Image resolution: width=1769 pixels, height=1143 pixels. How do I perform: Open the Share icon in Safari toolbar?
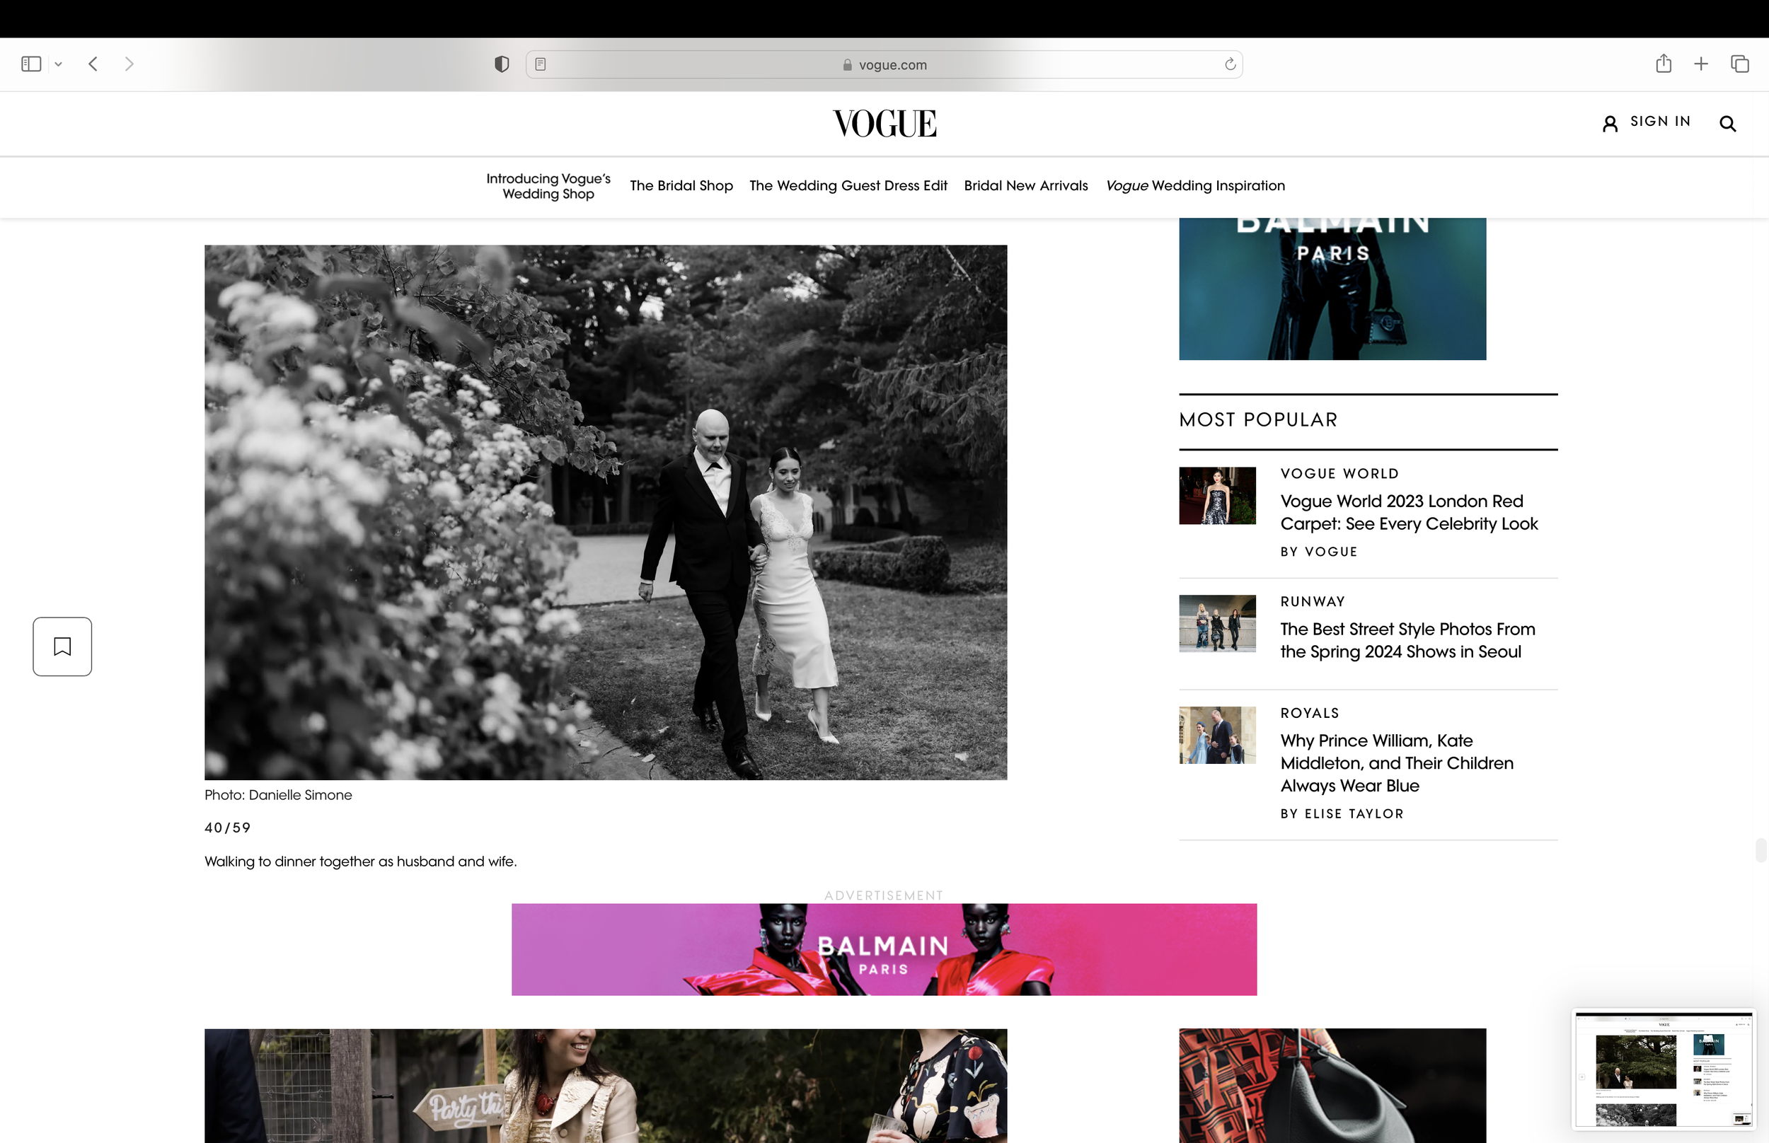1664,64
